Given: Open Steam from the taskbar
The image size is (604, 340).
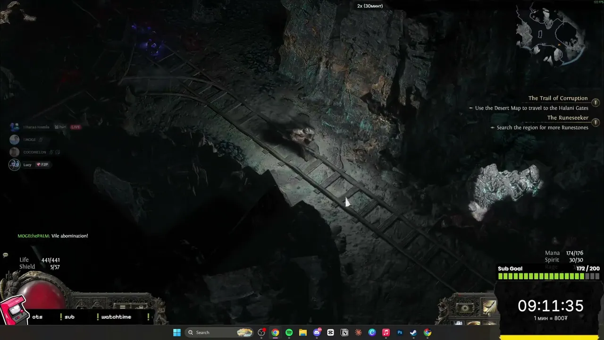Looking at the screenshot, I should (x=413, y=332).
